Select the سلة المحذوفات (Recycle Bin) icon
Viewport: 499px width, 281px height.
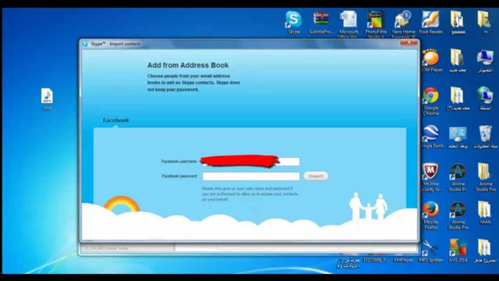click(x=485, y=137)
